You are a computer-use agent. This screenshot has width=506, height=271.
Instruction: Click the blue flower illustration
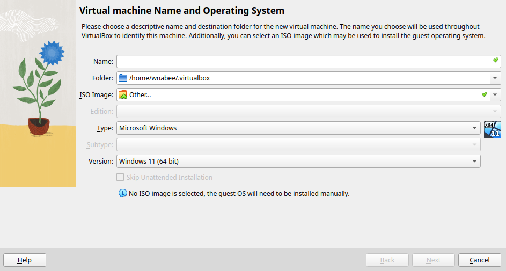coord(52,53)
